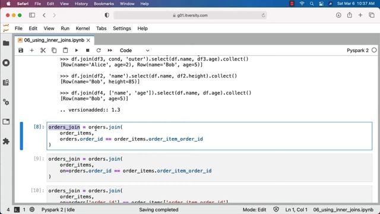Open Safari privacy shield icon
This screenshot has height=214, width=380.
pos(107,15)
